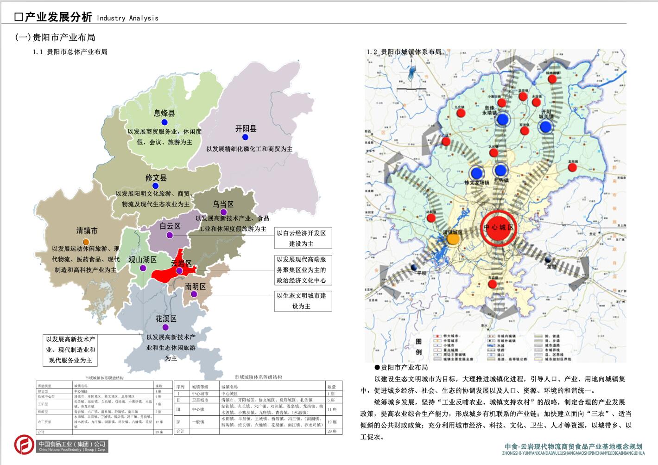Click the ●贵阳市产业布局 bullet heading

click(401, 367)
